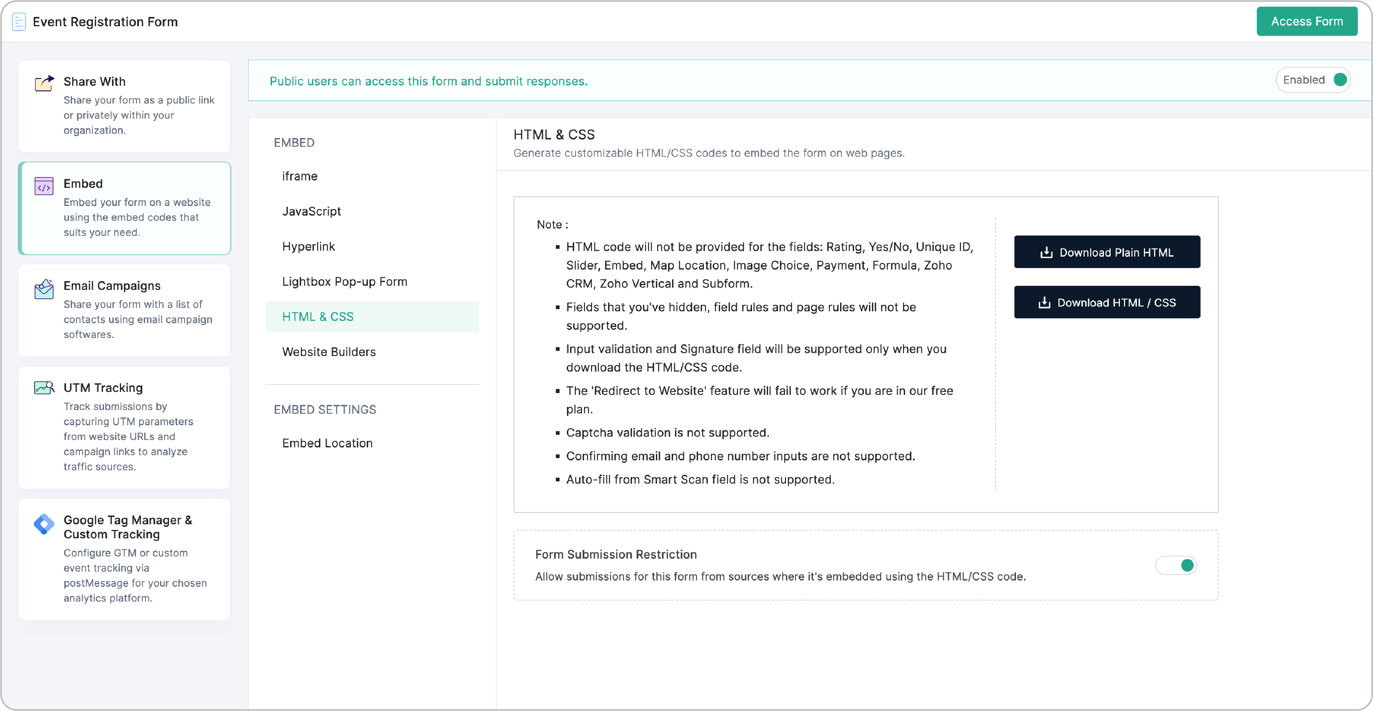Screen dimensions: 1373x711
Task: Open the iframe embed option
Action: click(299, 176)
